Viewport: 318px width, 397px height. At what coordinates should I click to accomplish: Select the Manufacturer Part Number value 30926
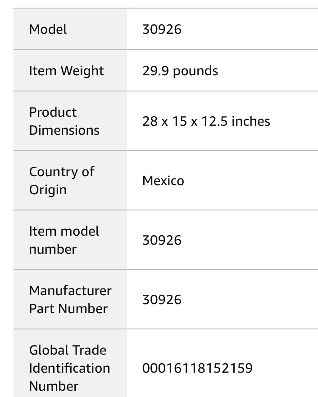[x=162, y=300]
